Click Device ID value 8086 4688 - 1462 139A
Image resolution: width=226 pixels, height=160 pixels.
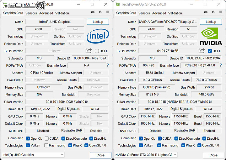(90, 58)
